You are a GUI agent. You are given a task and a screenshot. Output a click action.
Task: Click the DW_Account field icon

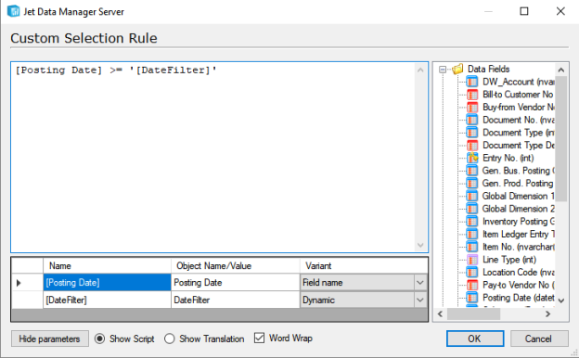tap(471, 82)
